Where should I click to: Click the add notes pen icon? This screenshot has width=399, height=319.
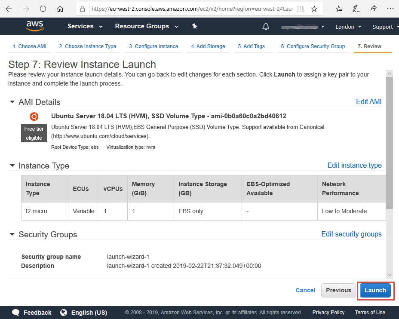[x=356, y=9]
